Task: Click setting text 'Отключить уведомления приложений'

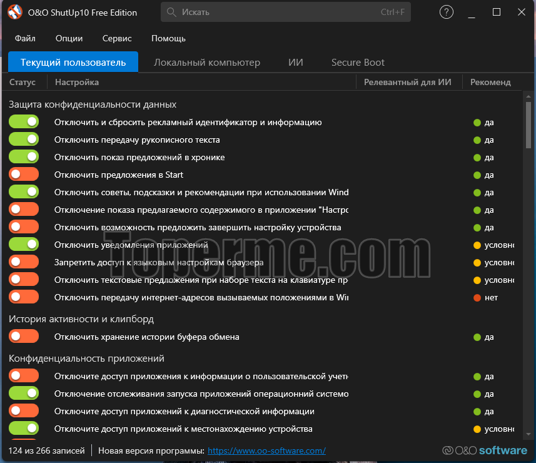Action: (131, 245)
